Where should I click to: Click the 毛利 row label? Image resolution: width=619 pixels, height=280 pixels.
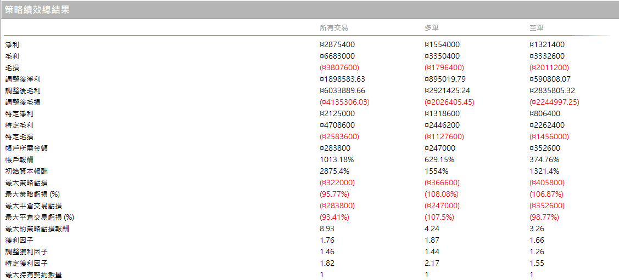[12, 56]
